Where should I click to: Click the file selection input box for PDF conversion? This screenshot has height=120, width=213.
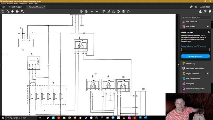point(195,50)
